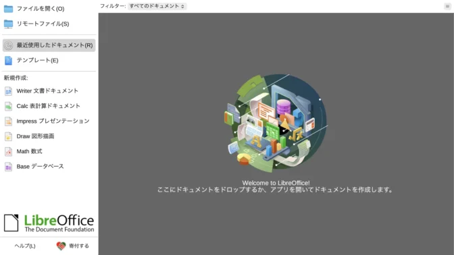454x255 pixels.
Task: Open the ヘルプ(L) help button
Action: tap(25, 246)
